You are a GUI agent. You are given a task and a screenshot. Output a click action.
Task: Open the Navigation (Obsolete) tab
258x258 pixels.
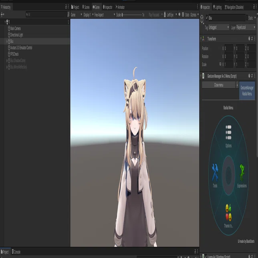pos(234,7)
